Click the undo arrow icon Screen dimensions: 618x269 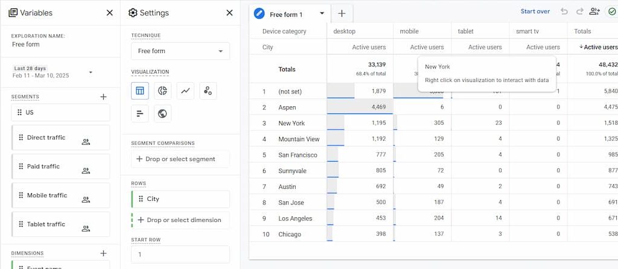[564, 11]
